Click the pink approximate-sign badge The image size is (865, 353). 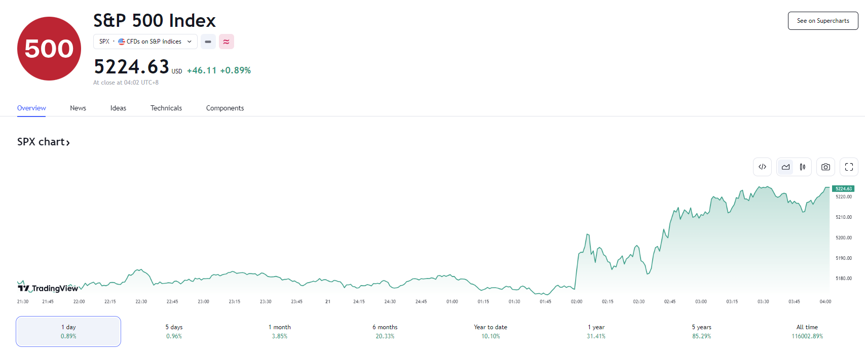point(226,42)
